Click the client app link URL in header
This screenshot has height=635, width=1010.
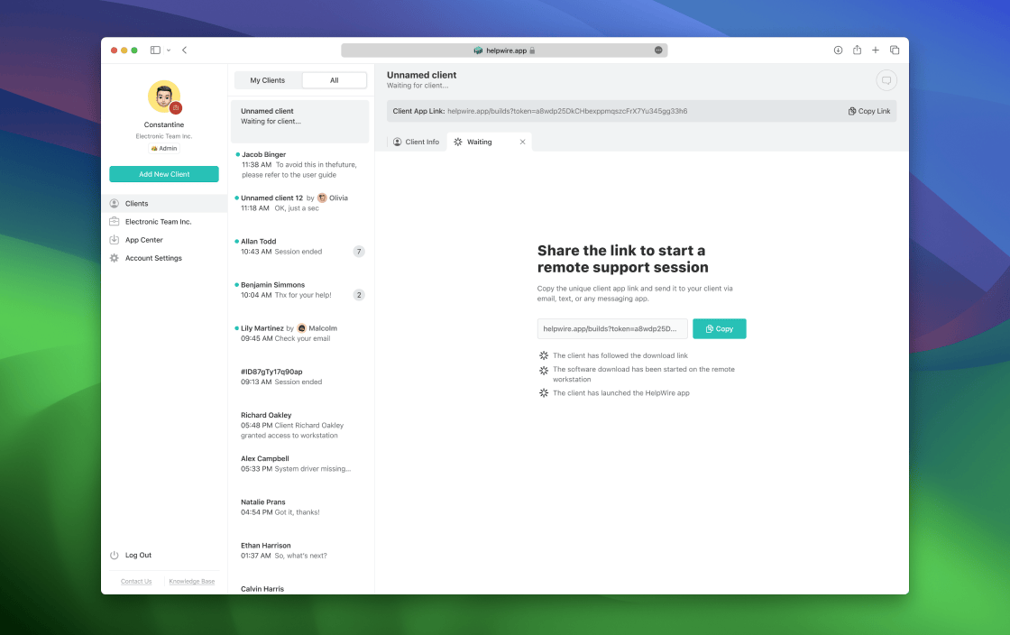pos(567,112)
